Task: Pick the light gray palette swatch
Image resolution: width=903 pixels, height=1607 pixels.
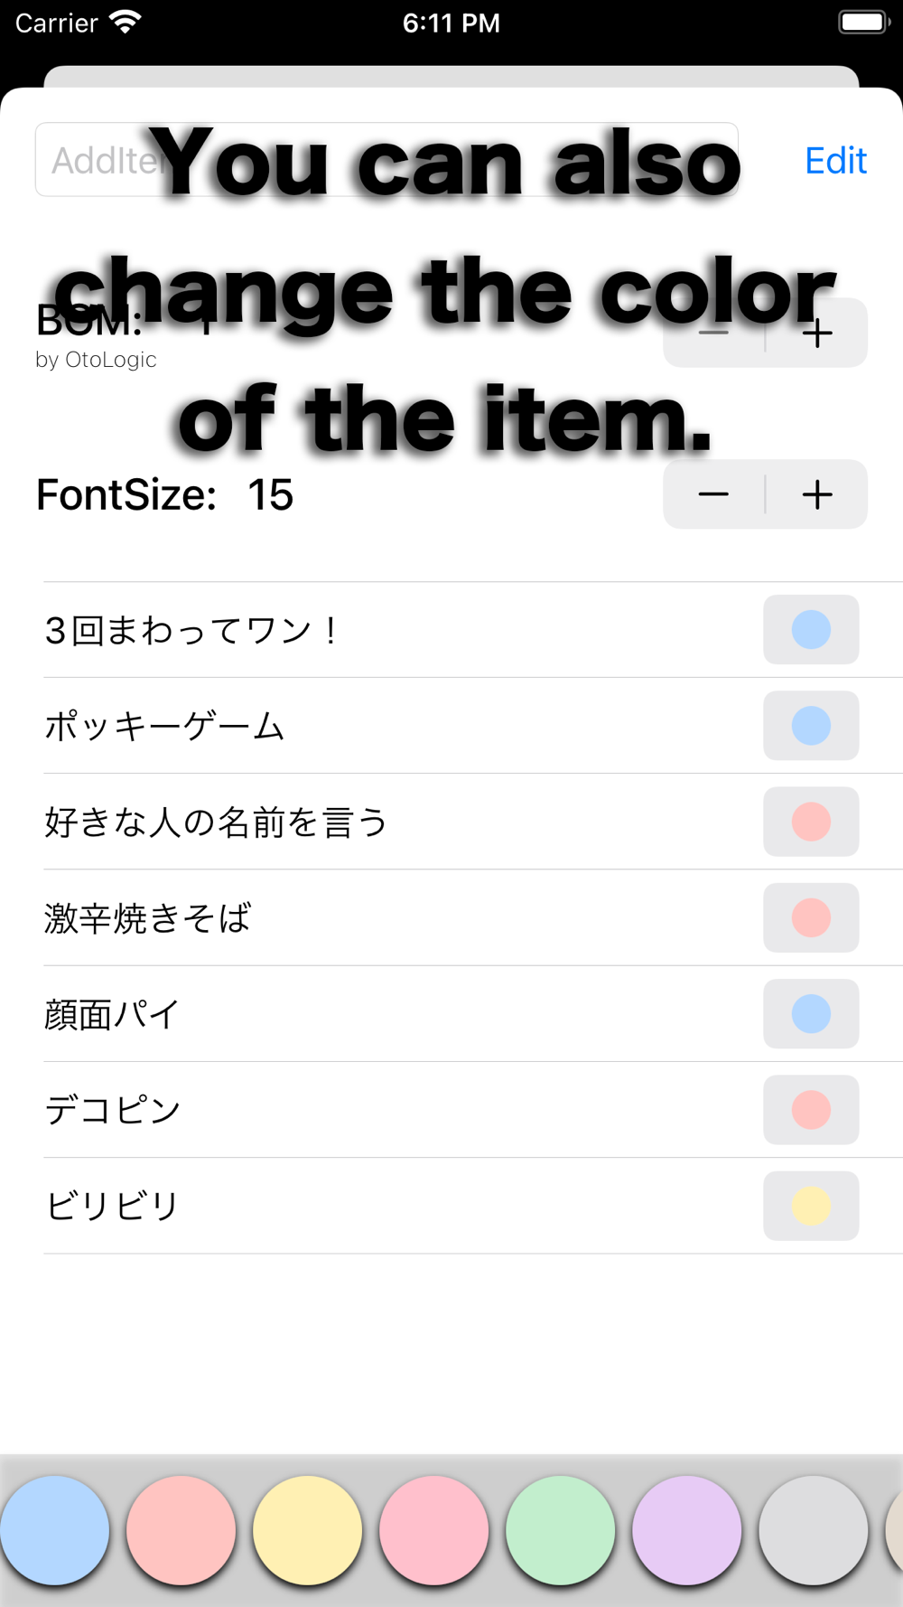Action: click(x=813, y=1530)
